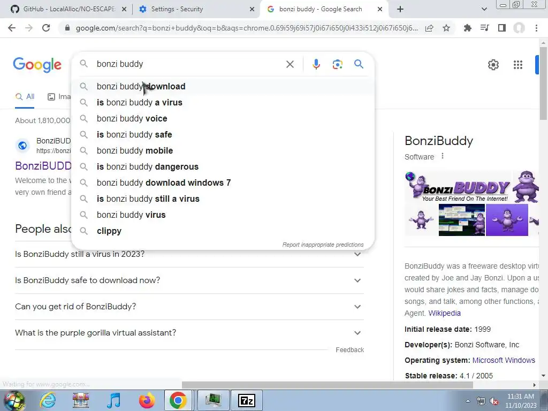Choose suggestion 'is bonzi buddy a virus'

click(223, 102)
